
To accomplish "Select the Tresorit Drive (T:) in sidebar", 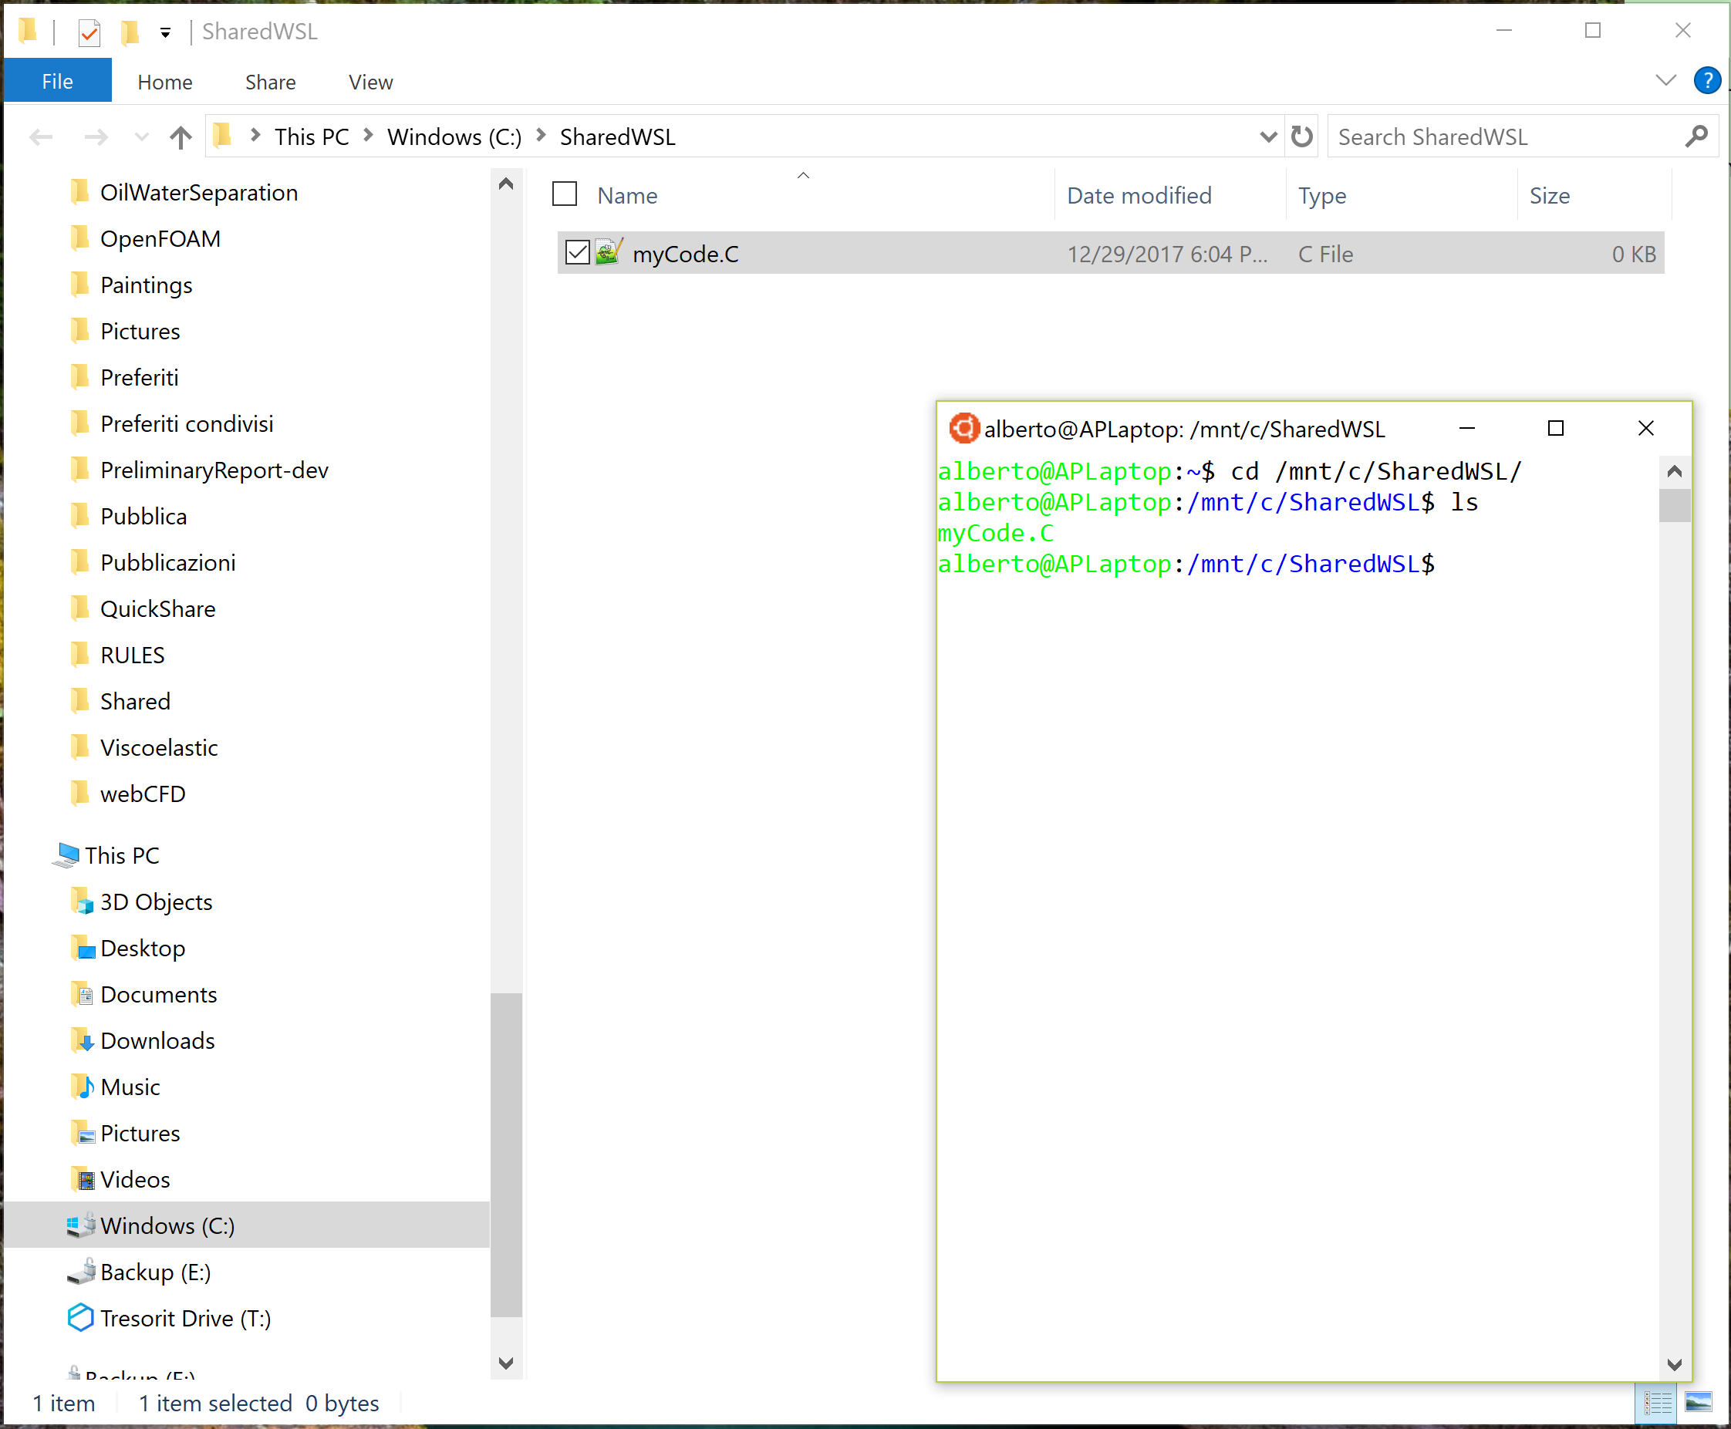I will (x=185, y=1318).
